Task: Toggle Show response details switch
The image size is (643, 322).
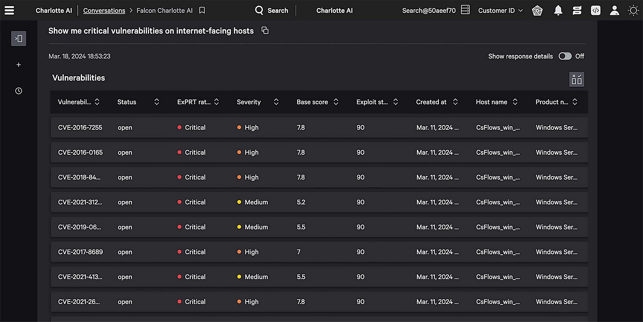Action: click(x=565, y=56)
